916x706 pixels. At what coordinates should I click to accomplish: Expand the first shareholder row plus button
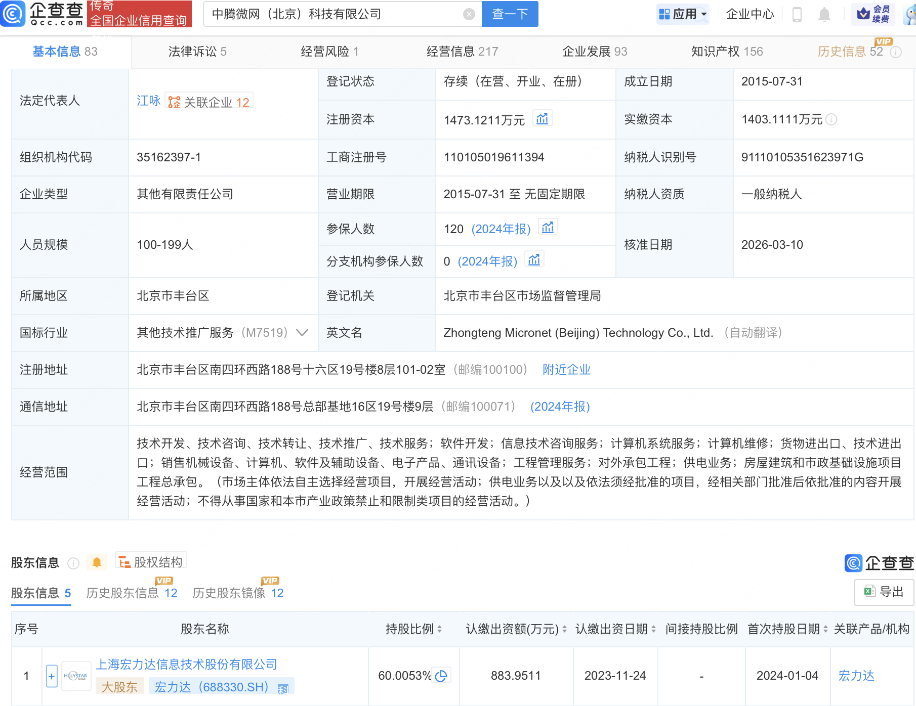click(x=51, y=676)
